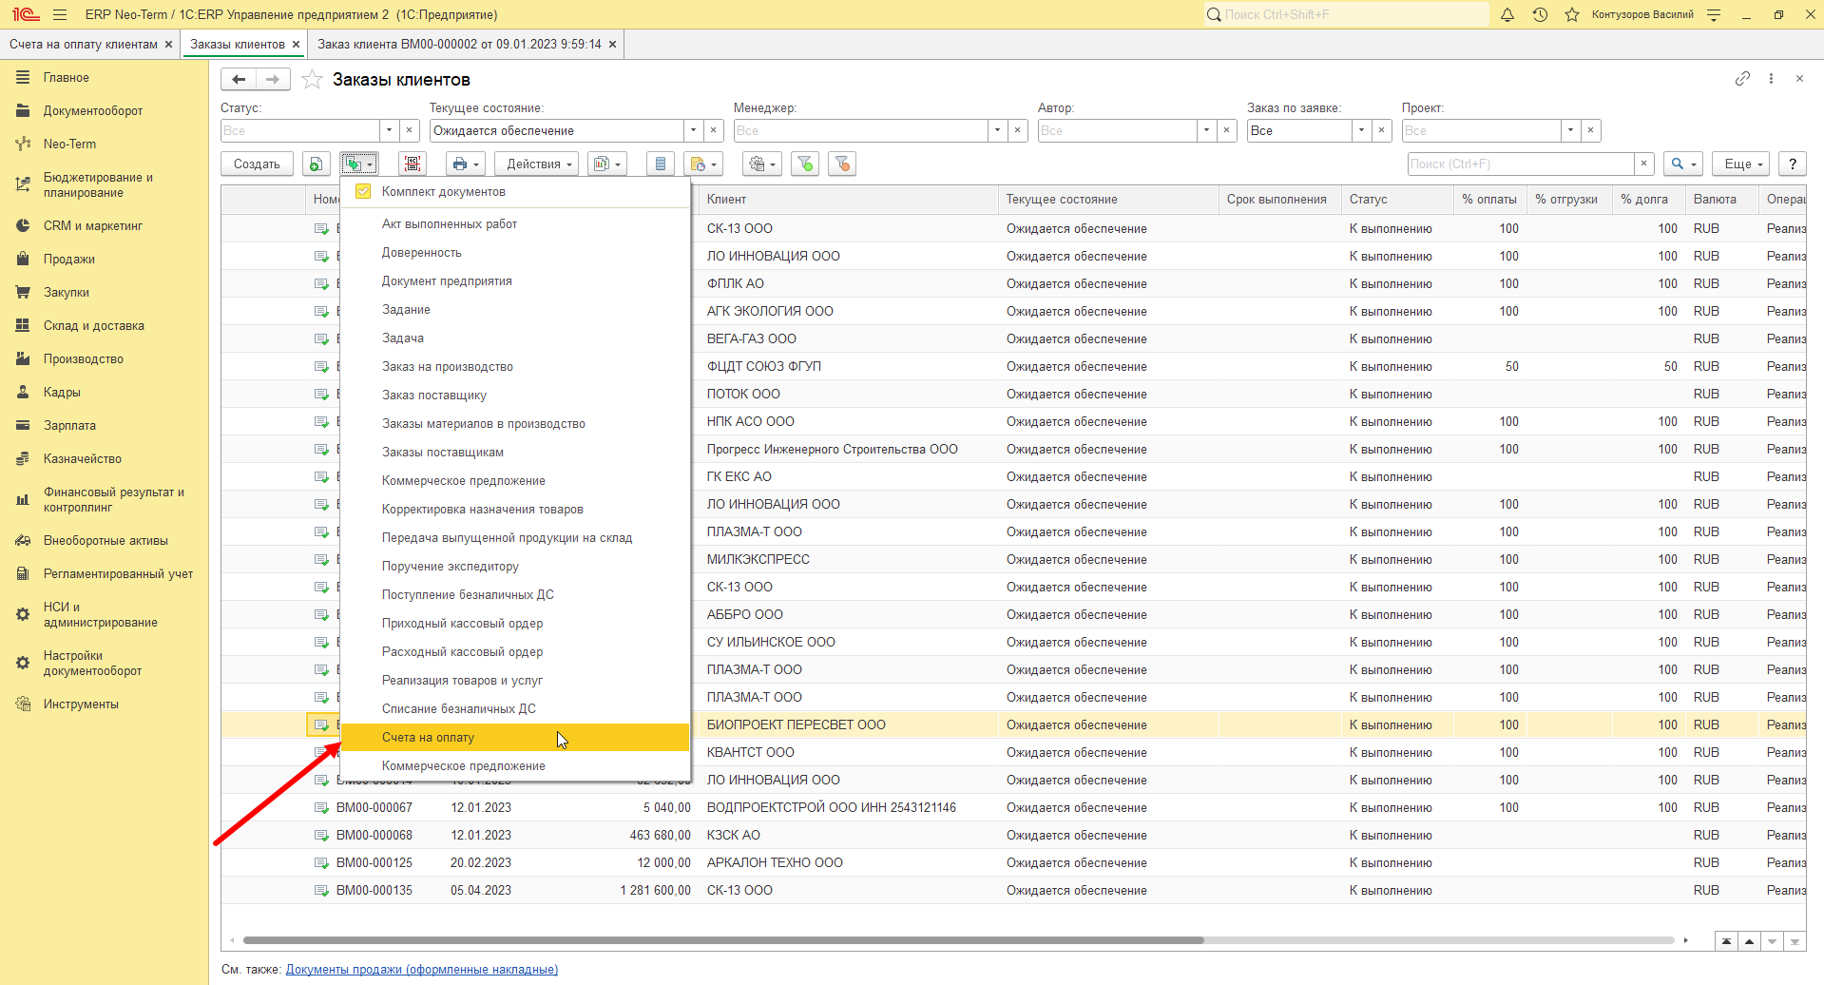Expand the Проект filter dropdown
This screenshot has height=985, width=1824.
click(x=1571, y=130)
